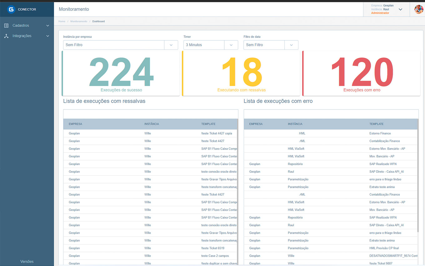Screen dimensions: 425x266
Task: Click the Cadastros list icon in sidebar
Action: [x=6, y=26]
